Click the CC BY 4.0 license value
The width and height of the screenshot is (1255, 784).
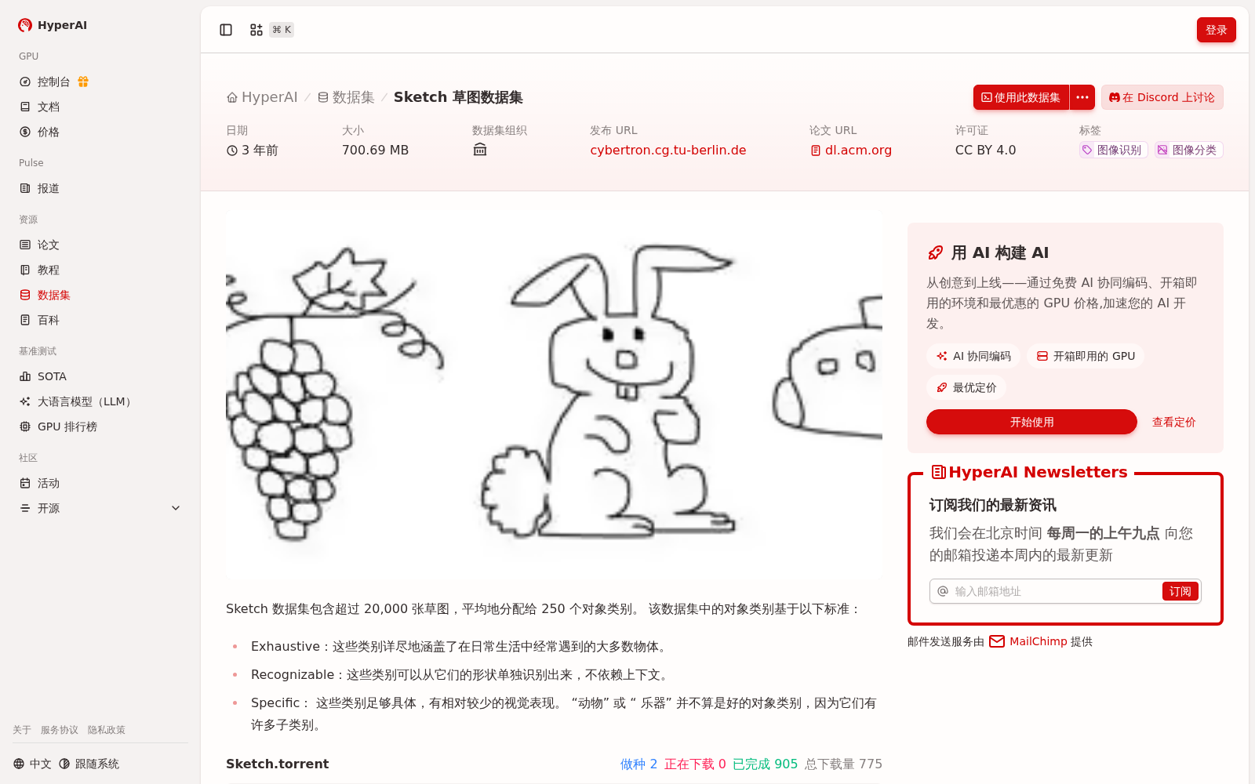click(x=985, y=150)
